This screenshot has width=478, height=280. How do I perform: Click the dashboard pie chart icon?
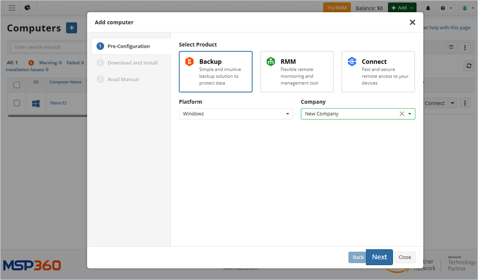[27, 8]
